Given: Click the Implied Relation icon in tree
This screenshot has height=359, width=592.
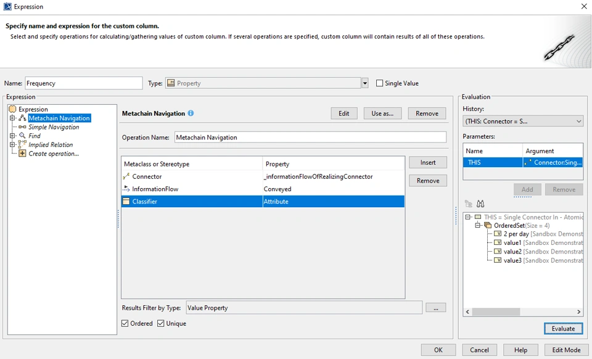Looking at the screenshot, I should point(22,144).
